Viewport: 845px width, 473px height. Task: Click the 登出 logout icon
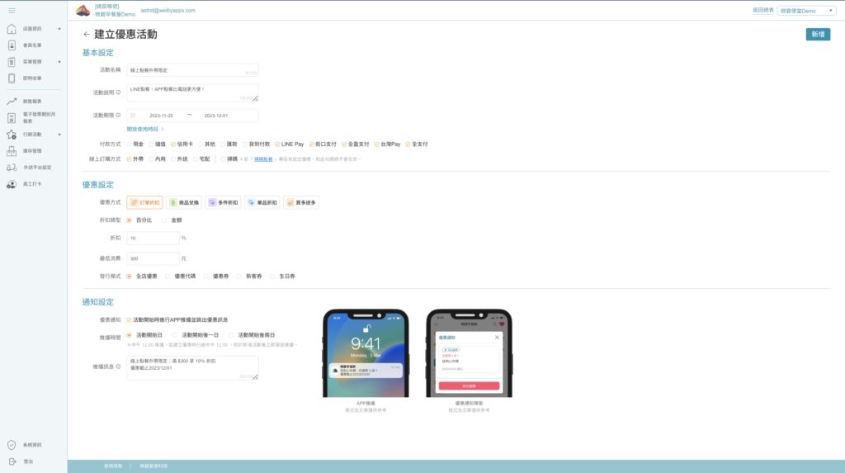(12, 461)
